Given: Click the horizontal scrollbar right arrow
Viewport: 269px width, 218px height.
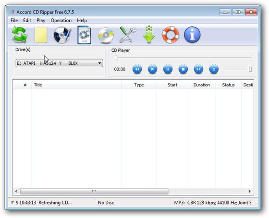Looking at the screenshot, I should pyautogui.click(x=250, y=191).
